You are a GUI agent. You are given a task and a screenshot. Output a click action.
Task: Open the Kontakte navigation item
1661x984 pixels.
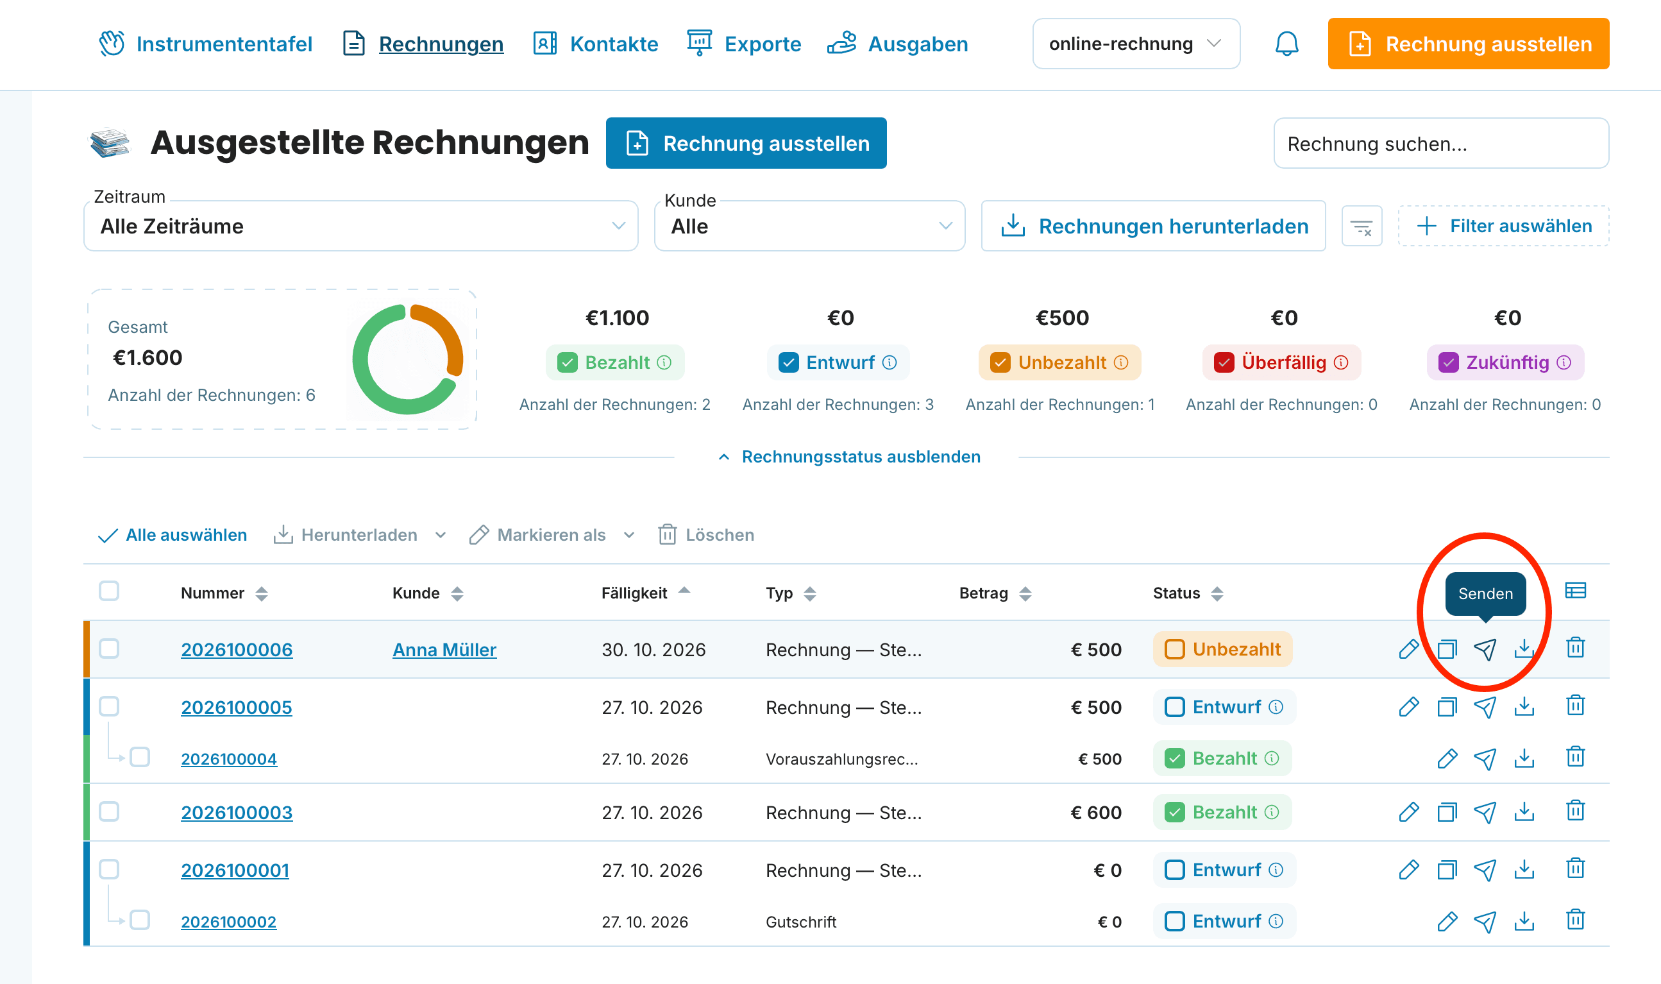point(595,44)
